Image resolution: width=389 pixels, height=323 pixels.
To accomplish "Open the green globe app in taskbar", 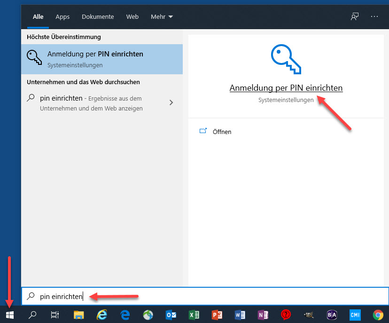I will 148,315.
